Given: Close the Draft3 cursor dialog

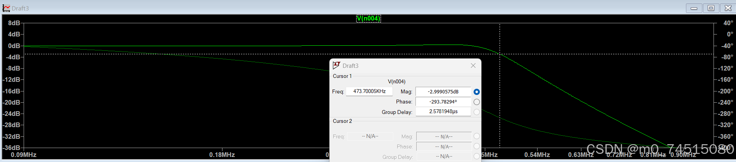Looking at the screenshot, I should pos(473,65).
